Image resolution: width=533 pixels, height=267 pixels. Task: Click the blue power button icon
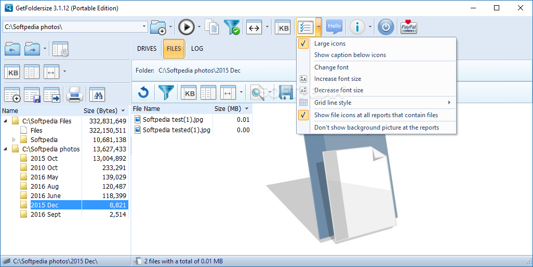pyautogui.click(x=386, y=27)
